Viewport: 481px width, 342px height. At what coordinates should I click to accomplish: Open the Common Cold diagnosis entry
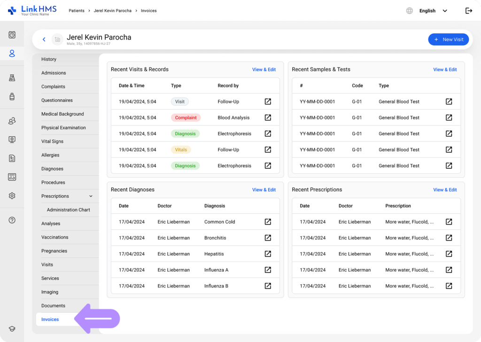[268, 222]
